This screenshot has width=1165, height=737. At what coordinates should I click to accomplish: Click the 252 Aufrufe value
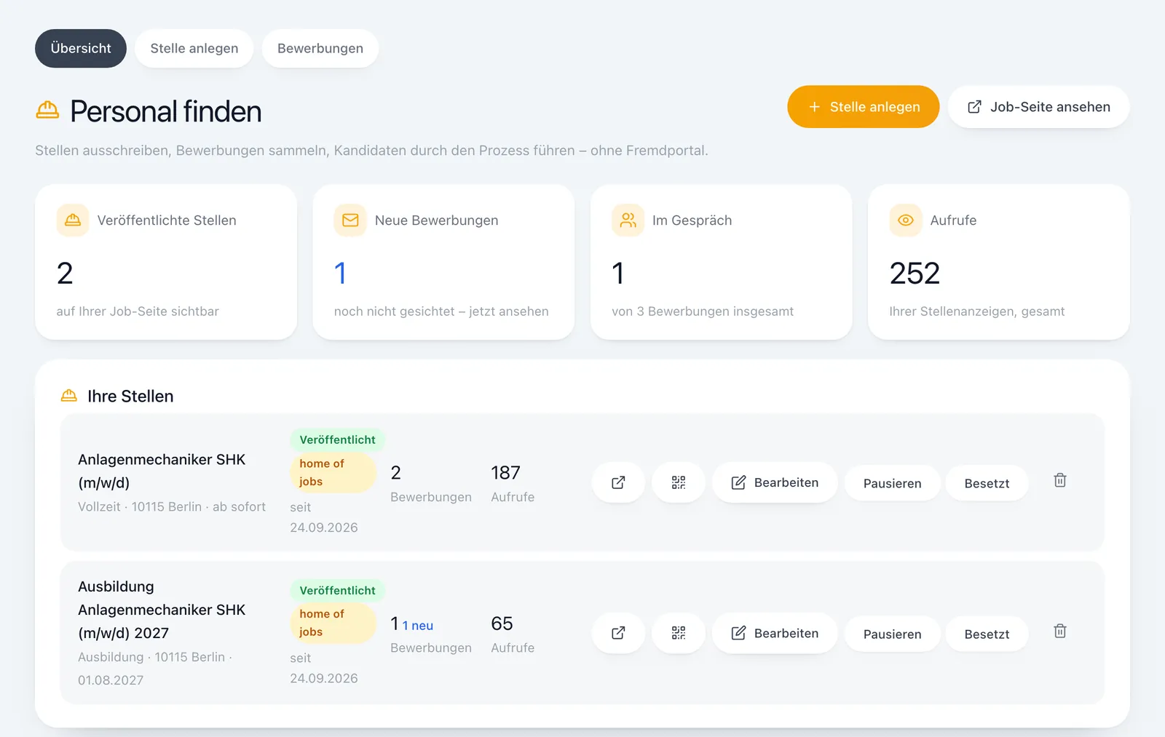tap(915, 273)
